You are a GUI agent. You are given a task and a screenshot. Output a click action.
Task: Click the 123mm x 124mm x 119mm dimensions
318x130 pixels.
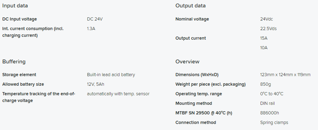tap(285, 75)
